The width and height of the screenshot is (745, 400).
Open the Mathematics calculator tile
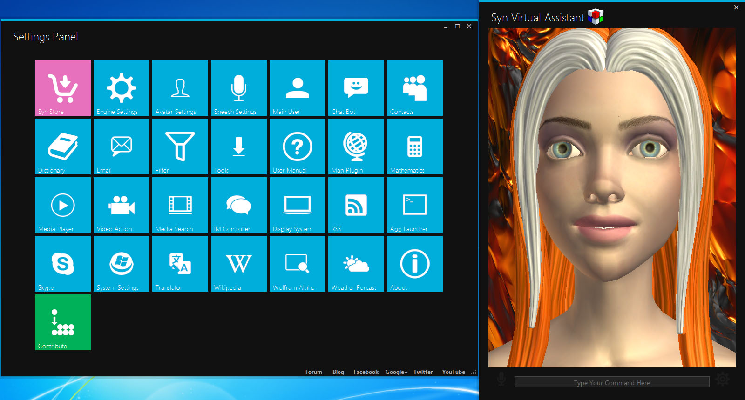(x=415, y=147)
